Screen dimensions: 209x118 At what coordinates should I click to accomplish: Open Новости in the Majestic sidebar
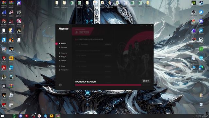click(63, 53)
